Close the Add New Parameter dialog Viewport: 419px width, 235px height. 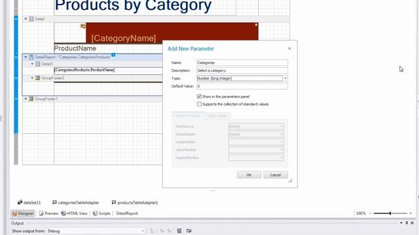point(289,48)
